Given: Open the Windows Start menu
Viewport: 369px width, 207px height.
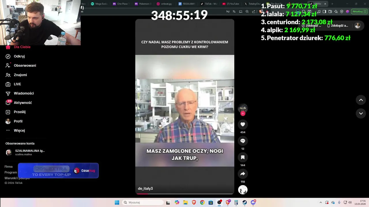Looking at the screenshot, I should click(x=117, y=202).
